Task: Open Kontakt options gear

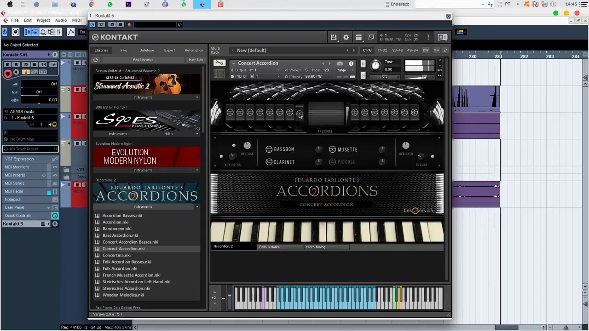Action: tap(346, 37)
